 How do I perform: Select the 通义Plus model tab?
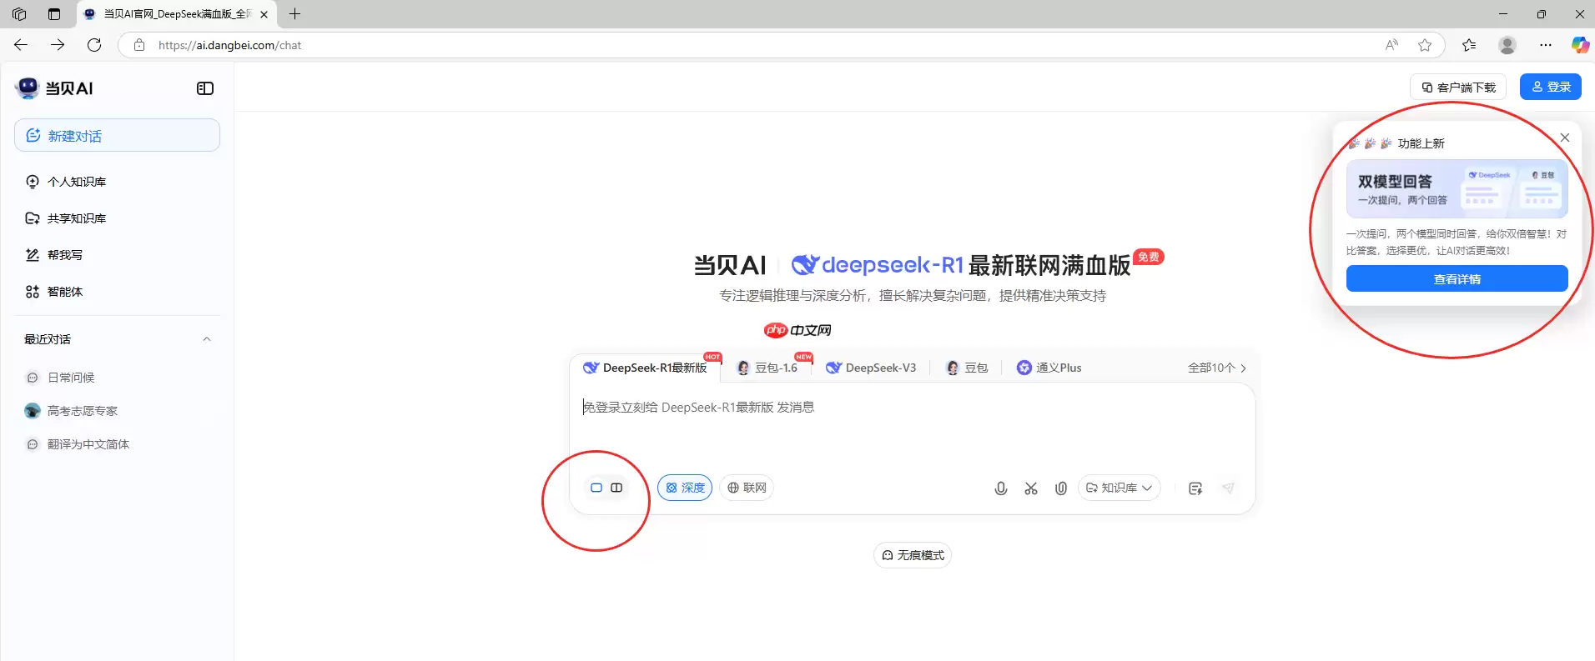pos(1049,368)
